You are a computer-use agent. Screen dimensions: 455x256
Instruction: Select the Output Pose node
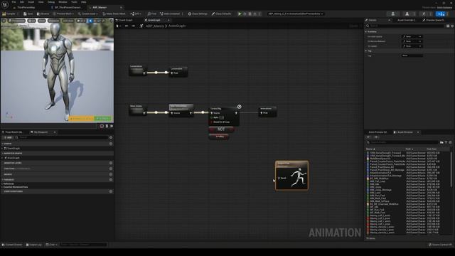click(x=291, y=176)
